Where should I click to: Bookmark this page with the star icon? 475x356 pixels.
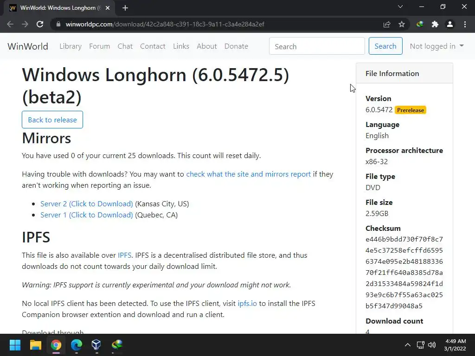tap(402, 24)
